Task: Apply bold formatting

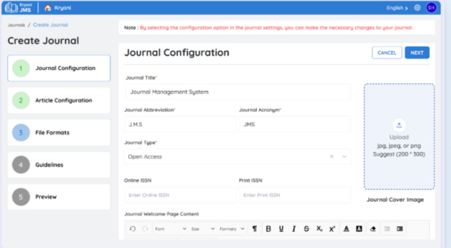Action: 268,229
